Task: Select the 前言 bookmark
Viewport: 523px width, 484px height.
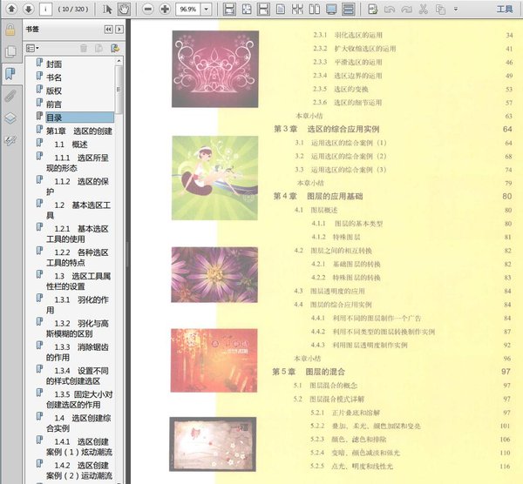Action: tap(54, 104)
